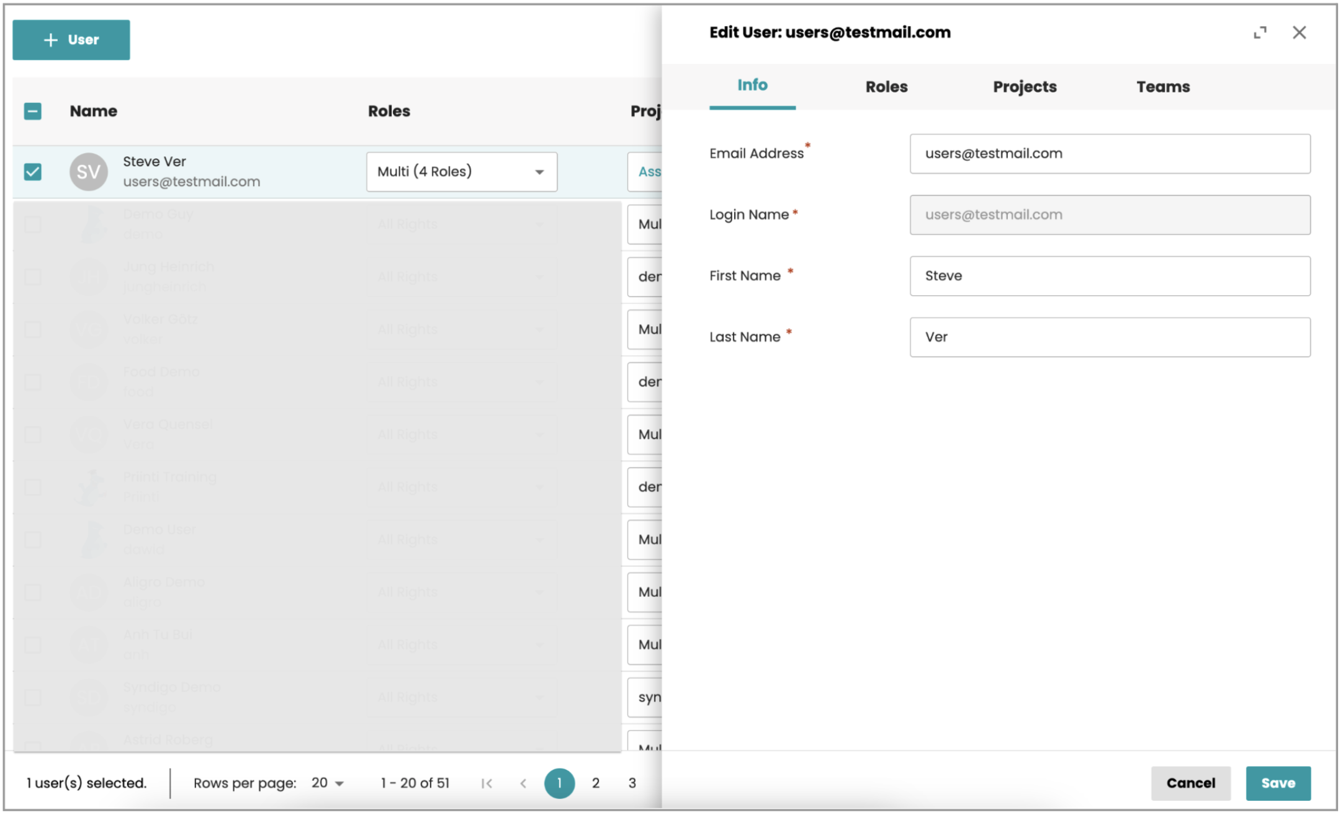This screenshot has width=1343, height=815.
Task: Close the Edit User panel
Action: 1299,33
